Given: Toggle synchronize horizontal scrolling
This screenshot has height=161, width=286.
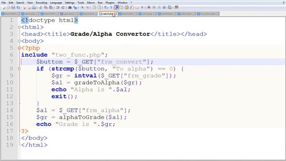Looking at the screenshot, I should 99,8.
